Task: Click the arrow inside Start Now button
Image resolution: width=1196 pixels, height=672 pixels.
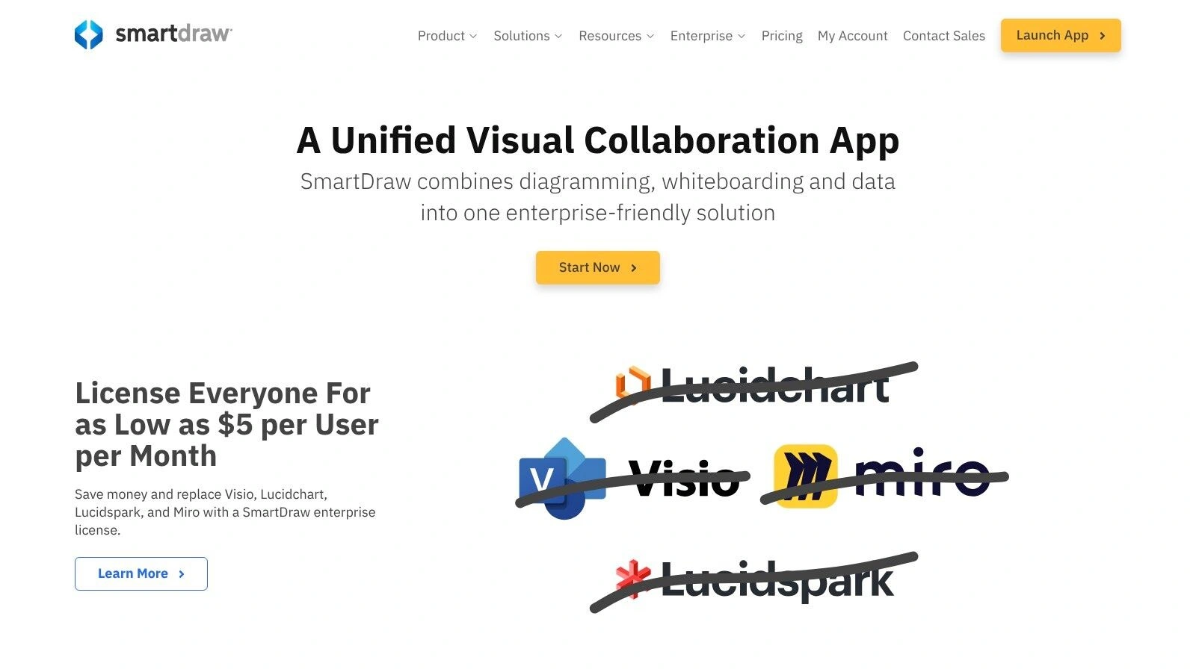Action: click(634, 268)
